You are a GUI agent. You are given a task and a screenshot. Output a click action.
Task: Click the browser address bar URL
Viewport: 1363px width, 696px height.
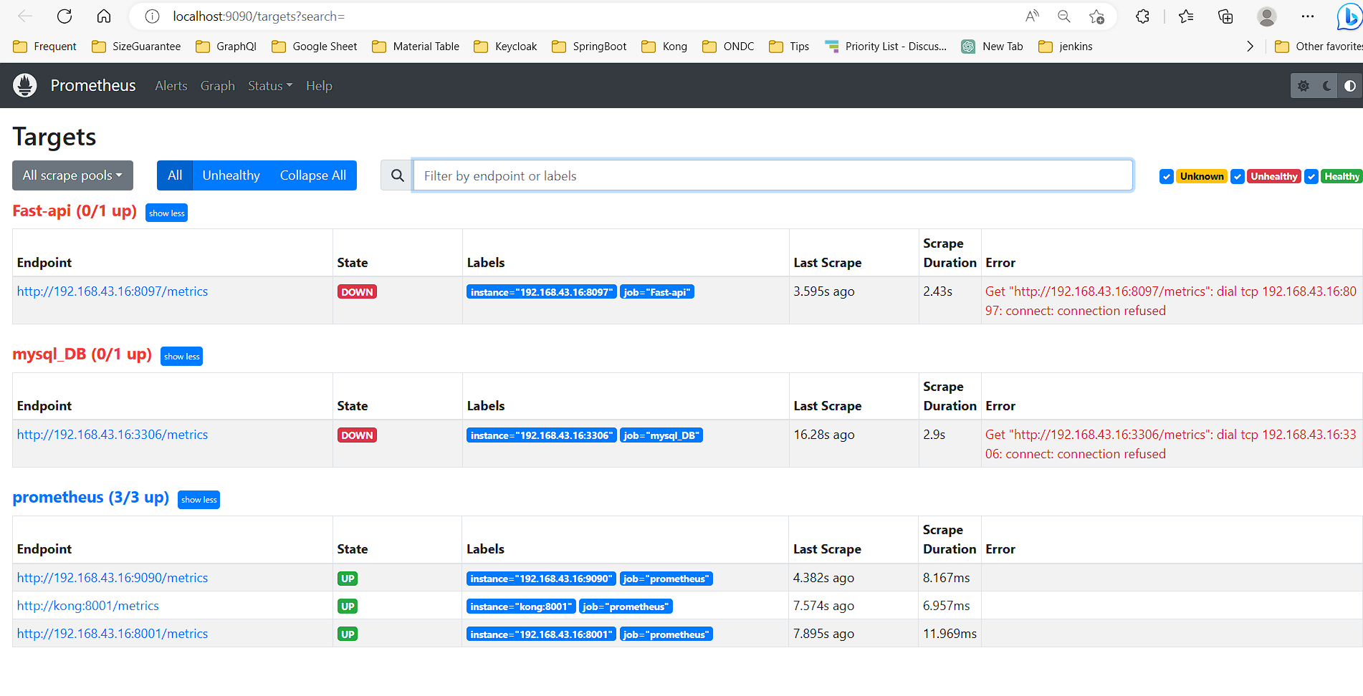tap(259, 16)
